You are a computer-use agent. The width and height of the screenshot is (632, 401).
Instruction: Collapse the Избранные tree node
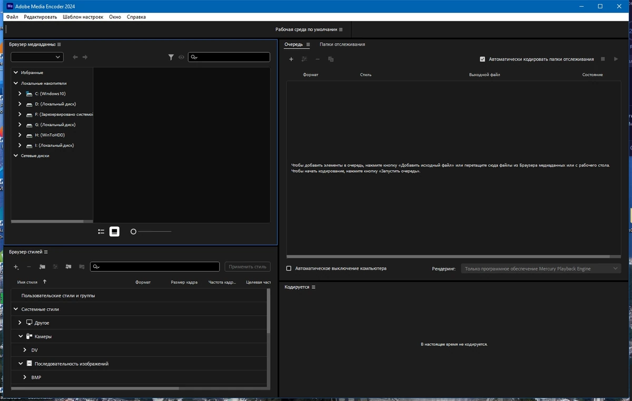tap(16, 72)
